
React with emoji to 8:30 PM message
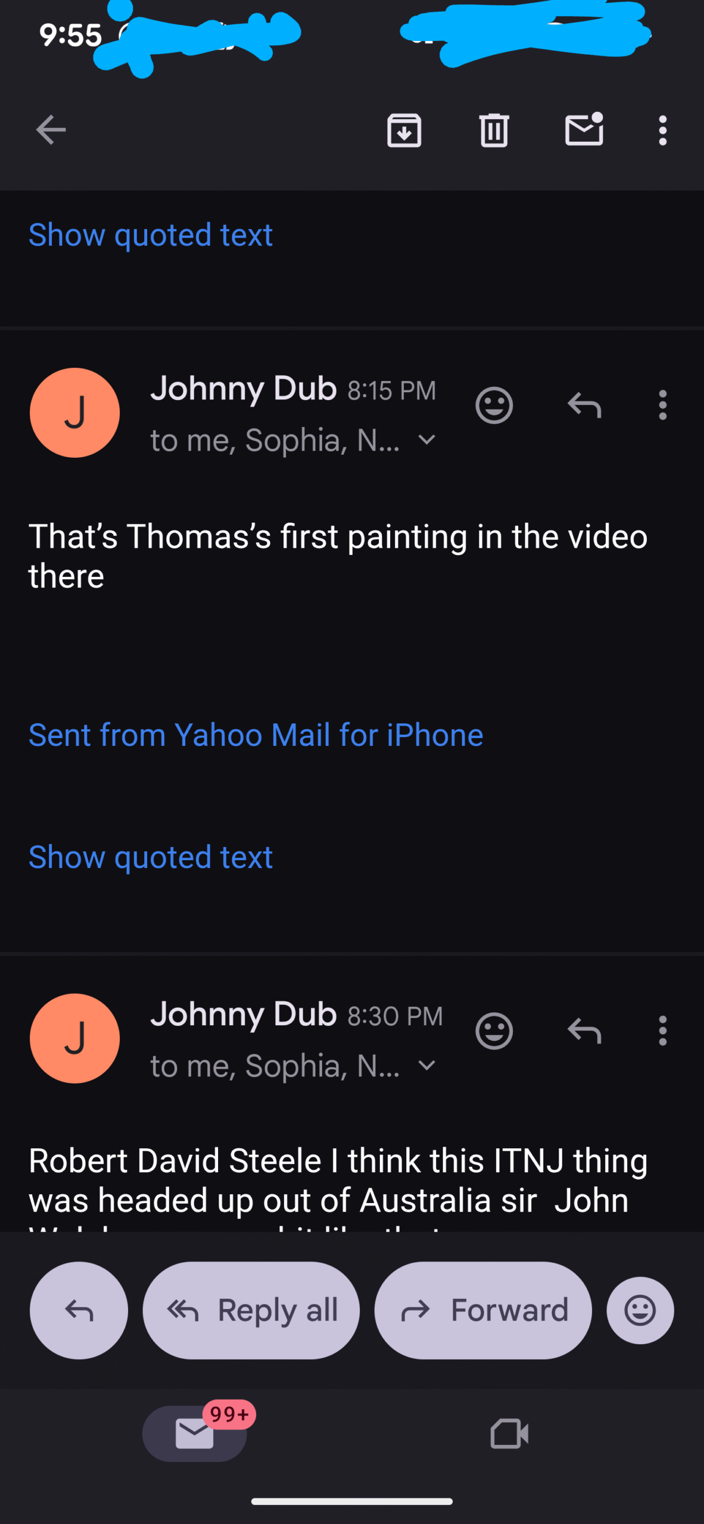[x=494, y=1031]
